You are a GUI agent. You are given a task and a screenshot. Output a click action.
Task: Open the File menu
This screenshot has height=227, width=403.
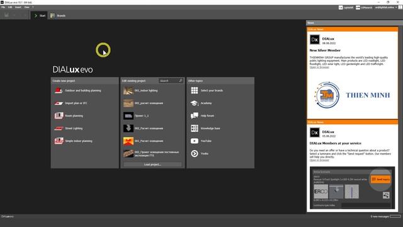point(3,7)
